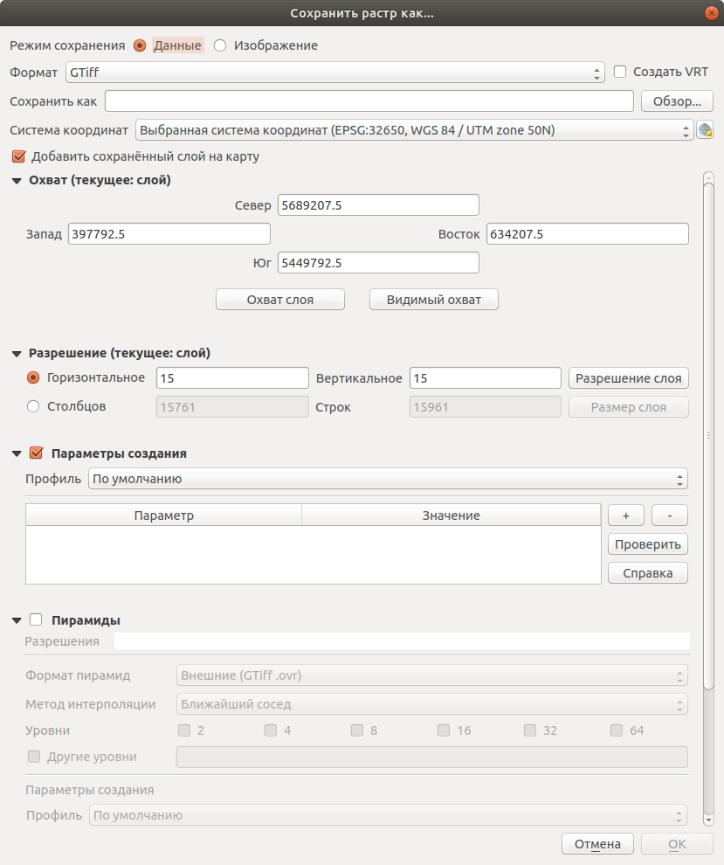Click the Обзор... browse button
Screen dimensions: 724x865
coord(677,101)
